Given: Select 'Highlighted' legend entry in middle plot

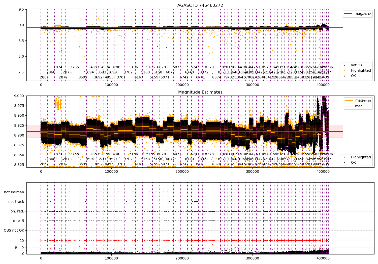Looking at the screenshot, I should 361,157.
